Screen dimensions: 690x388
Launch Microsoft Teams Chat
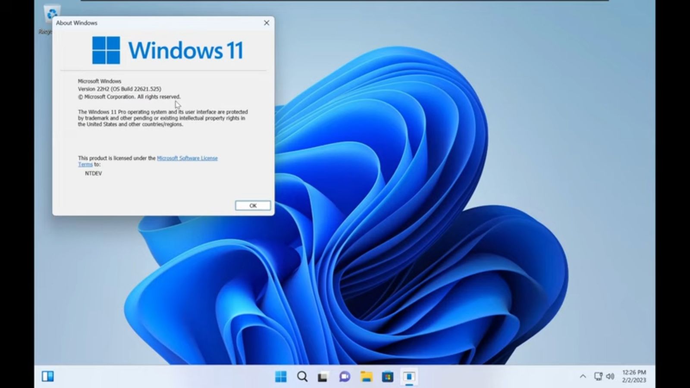tap(343, 376)
